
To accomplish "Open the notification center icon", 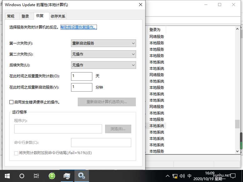I will click(x=233, y=176).
